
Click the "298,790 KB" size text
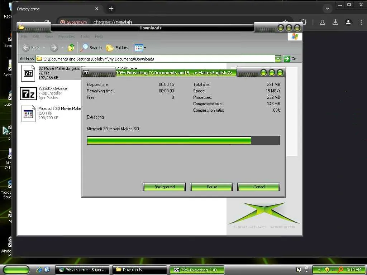[48, 118]
